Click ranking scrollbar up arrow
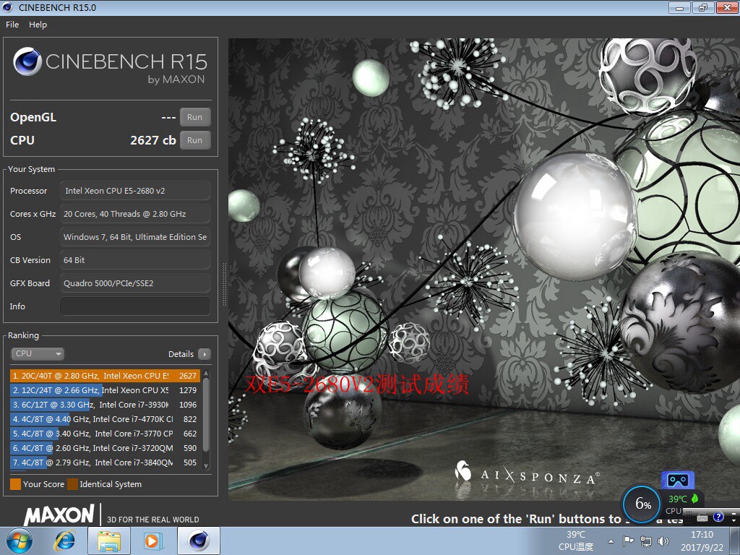 coord(206,374)
